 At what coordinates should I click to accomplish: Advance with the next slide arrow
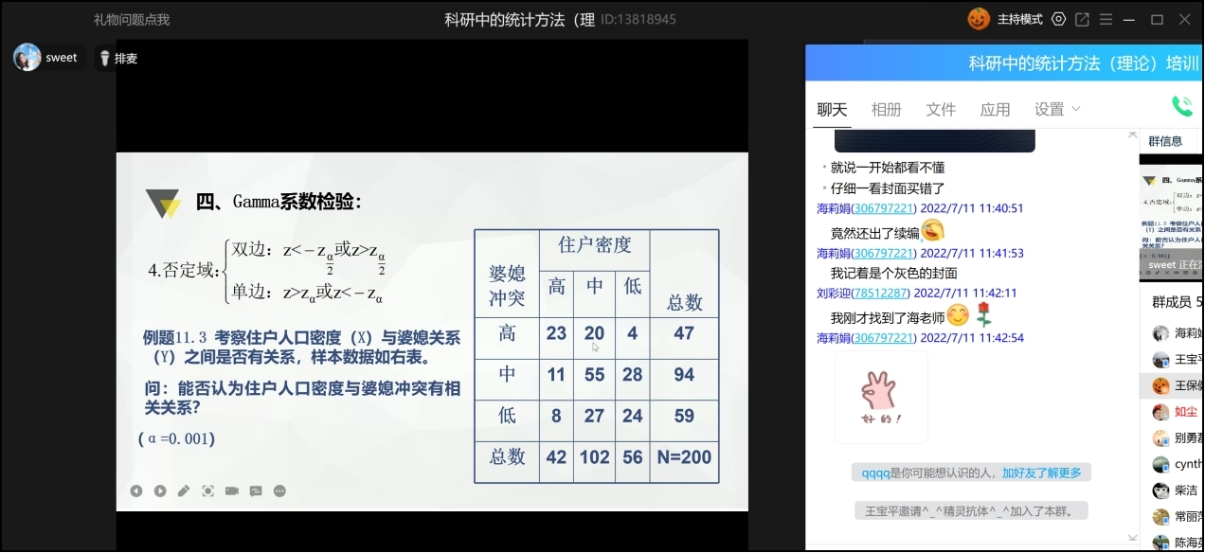pos(160,491)
